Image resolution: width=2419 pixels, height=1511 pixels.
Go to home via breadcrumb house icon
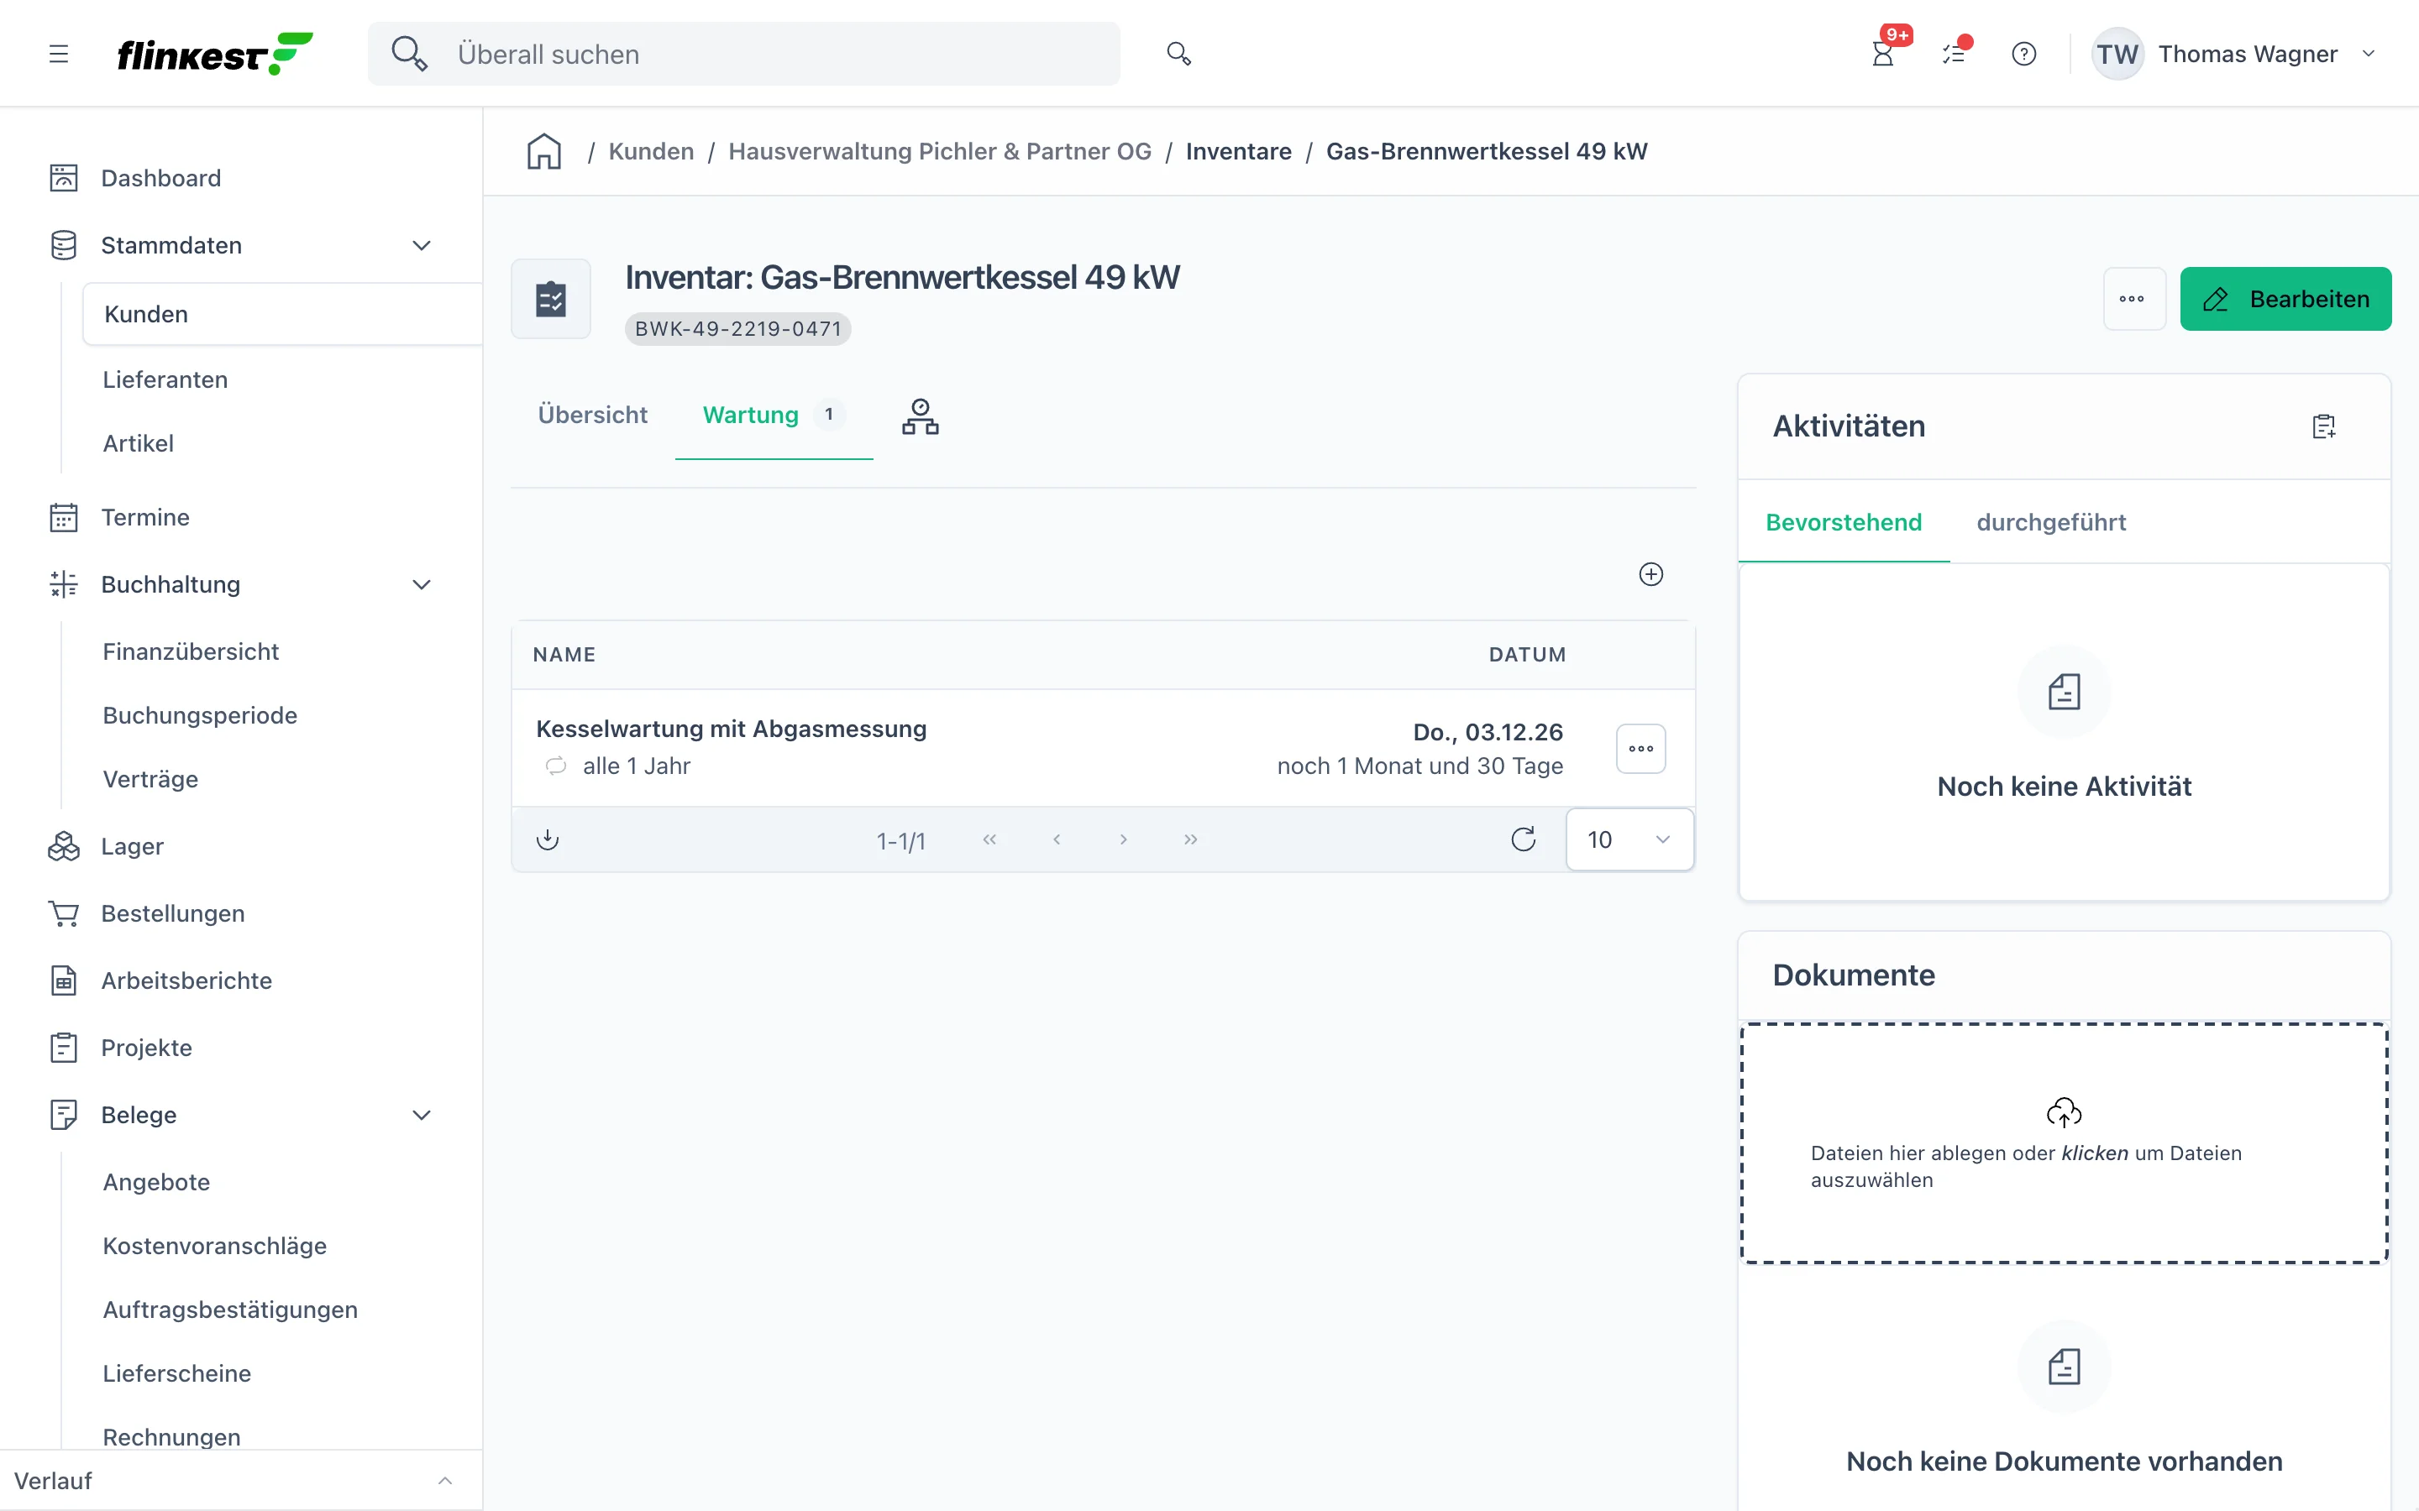tap(545, 152)
